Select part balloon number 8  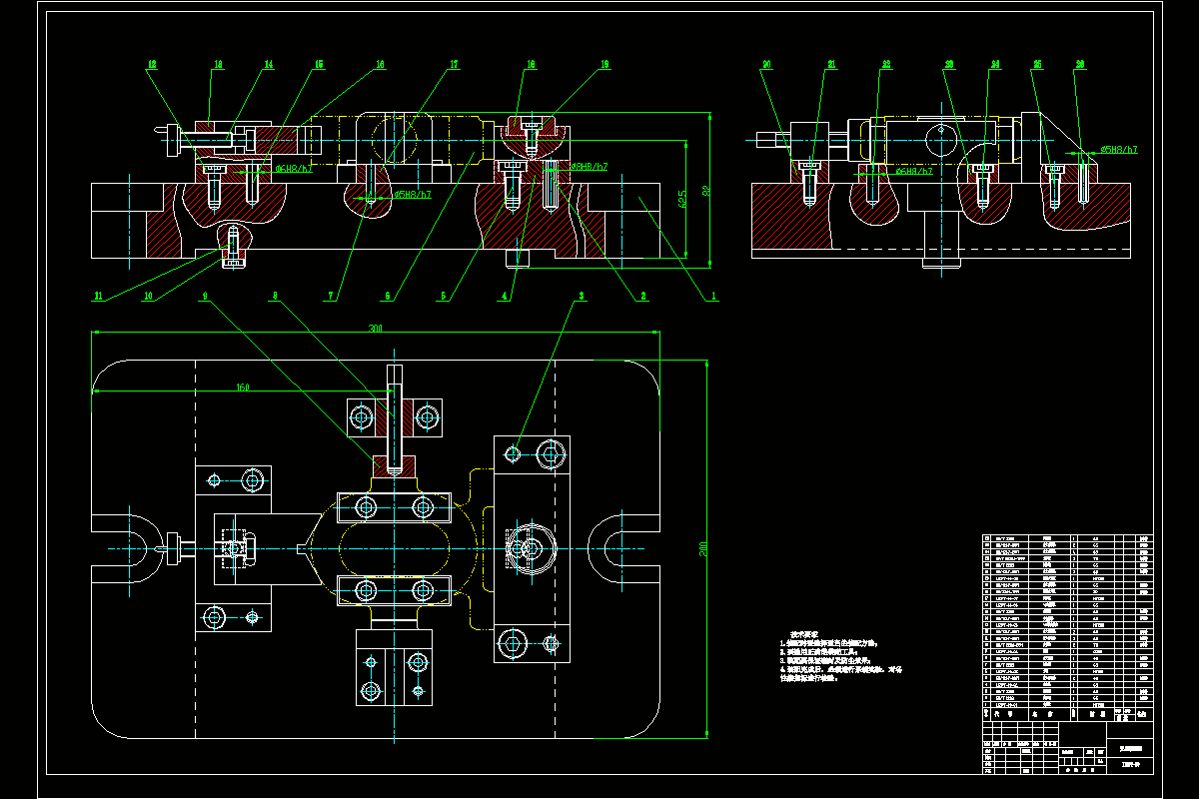pyautogui.click(x=276, y=297)
